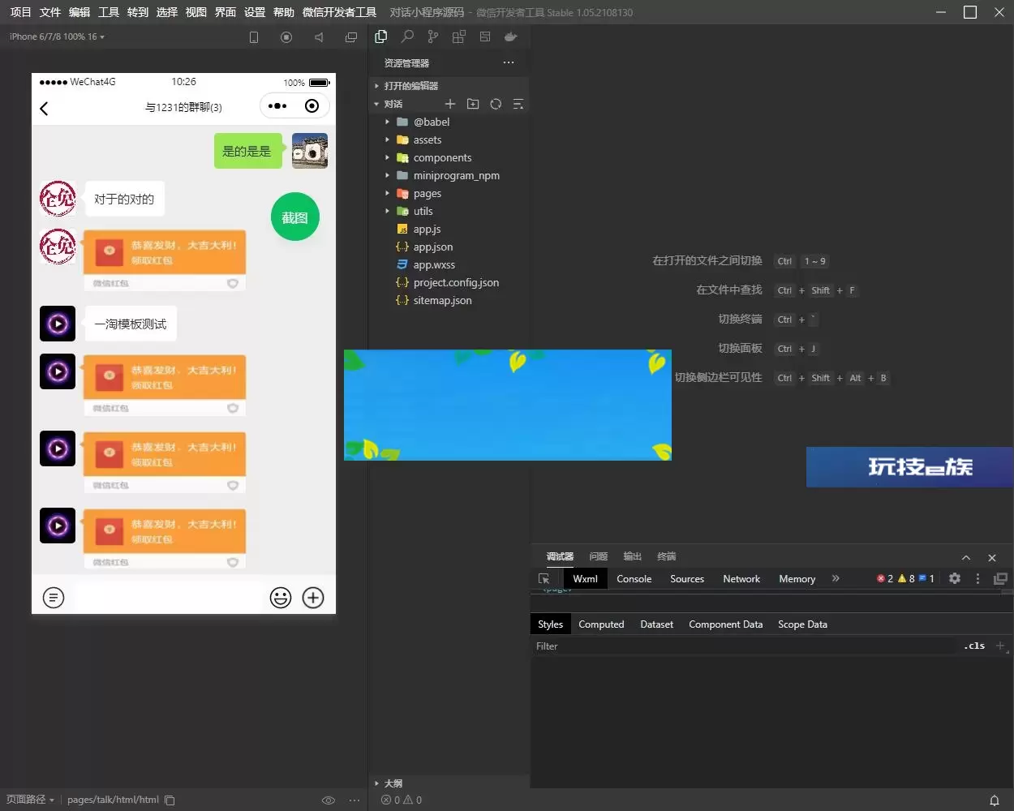Show more devtools tabs chevron
Screen dimensions: 1014x811
coord(836,578)
